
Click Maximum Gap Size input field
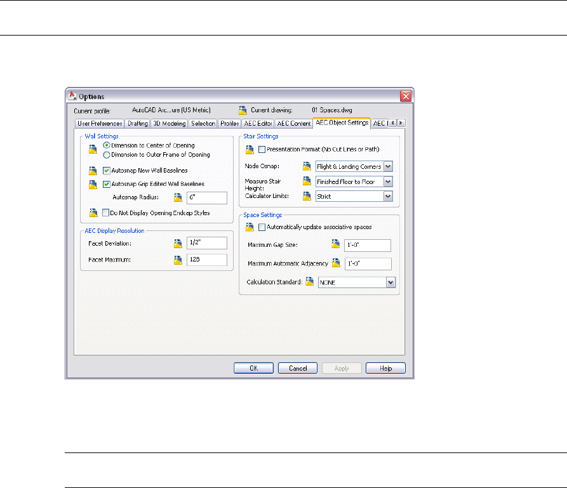tap(368, 245)
